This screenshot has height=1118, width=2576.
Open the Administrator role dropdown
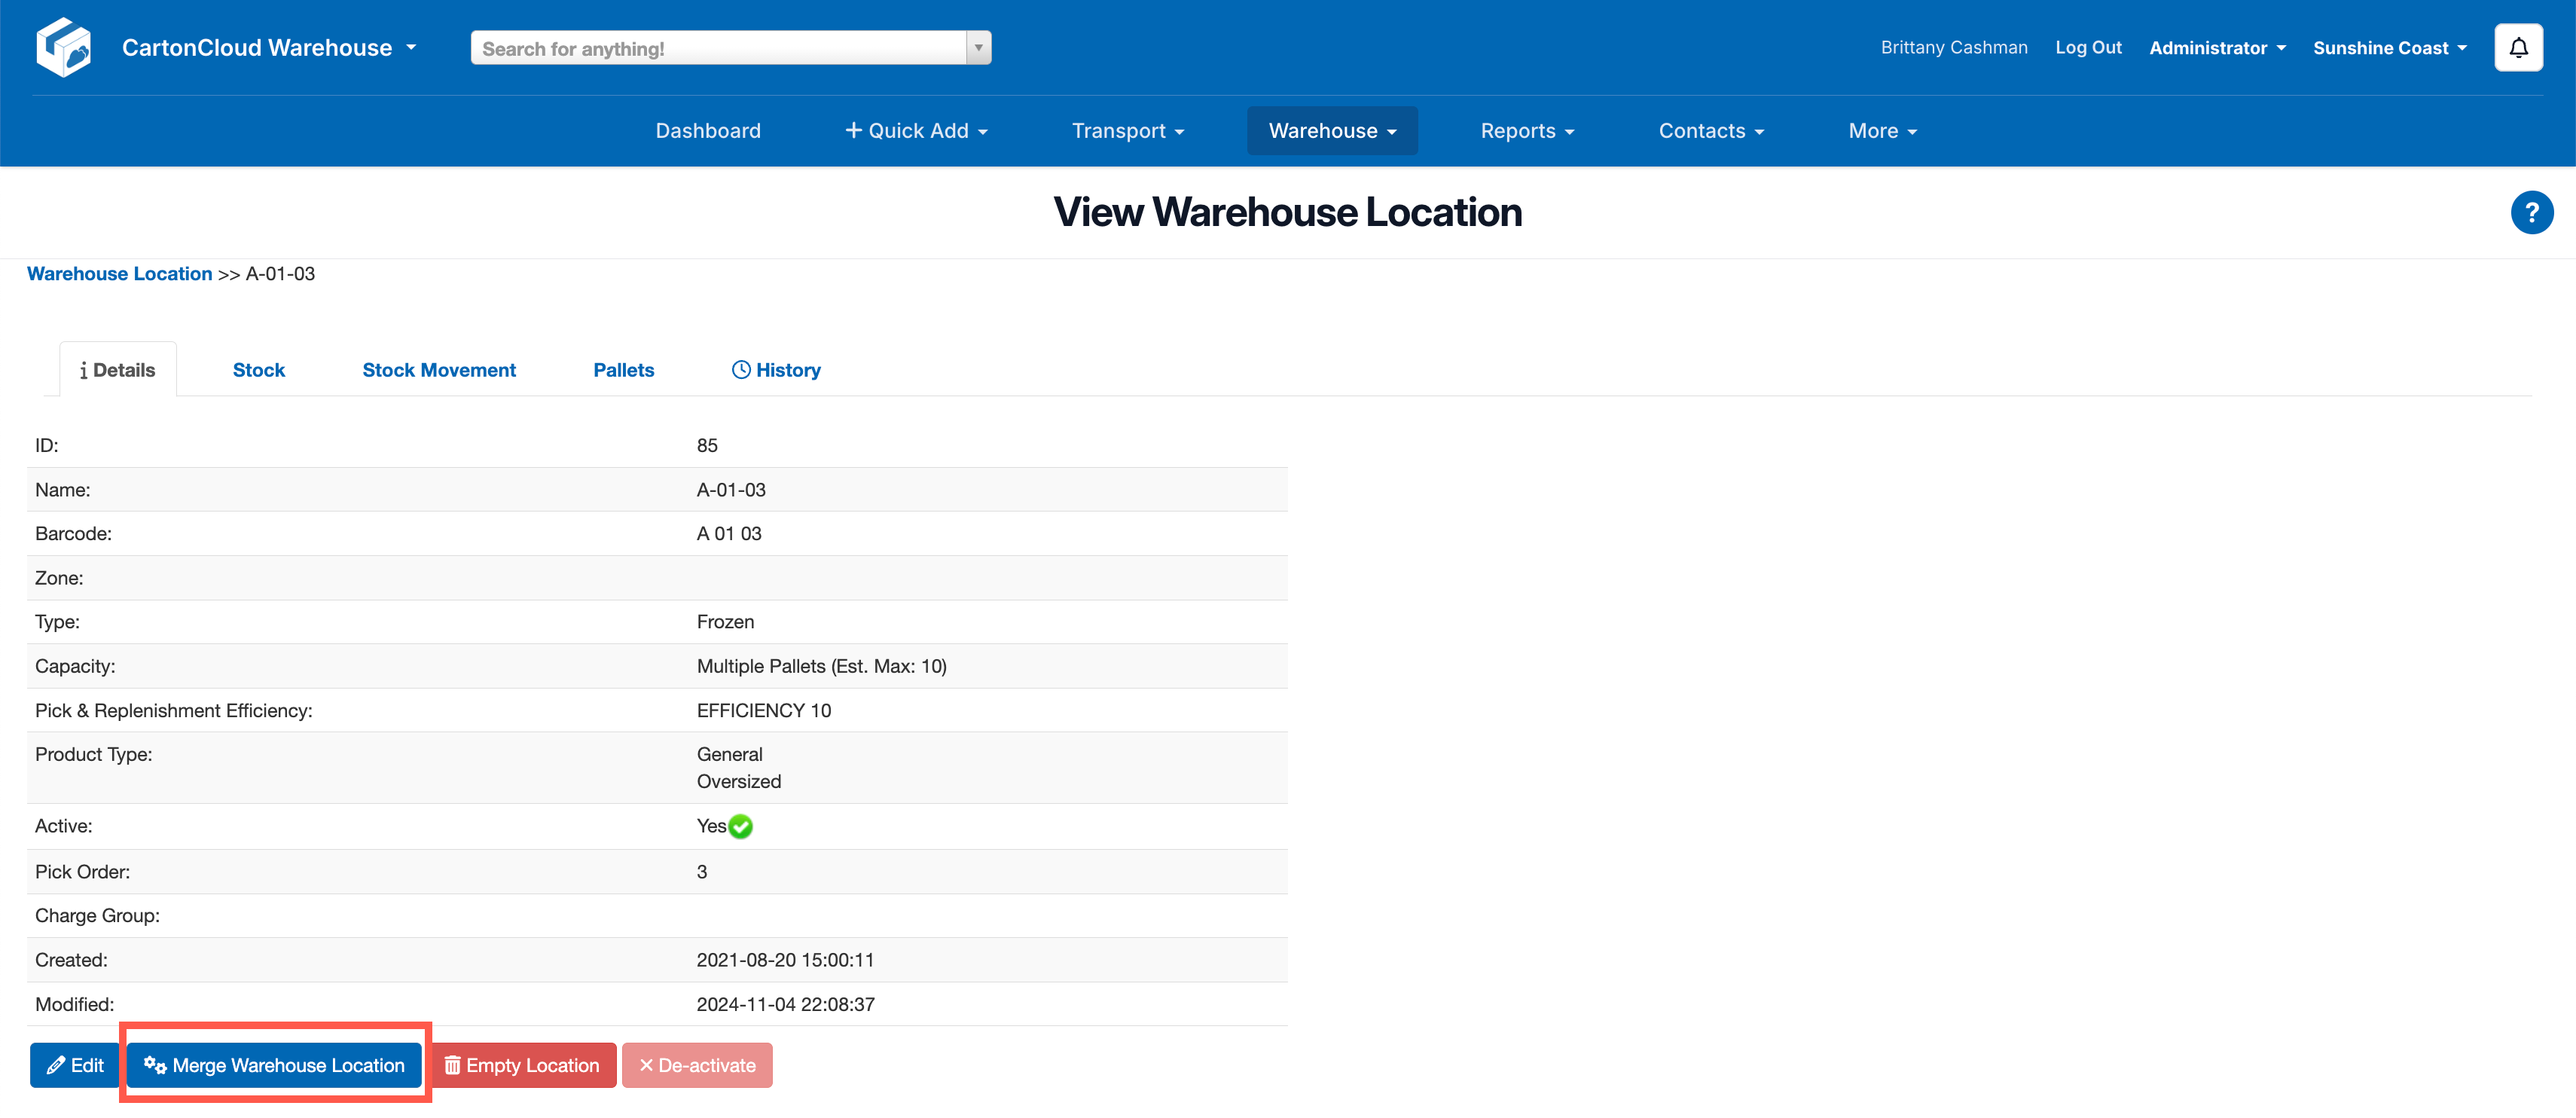click(2216, 48)
